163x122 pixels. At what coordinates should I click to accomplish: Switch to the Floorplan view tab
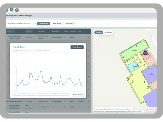coord(99,32)
